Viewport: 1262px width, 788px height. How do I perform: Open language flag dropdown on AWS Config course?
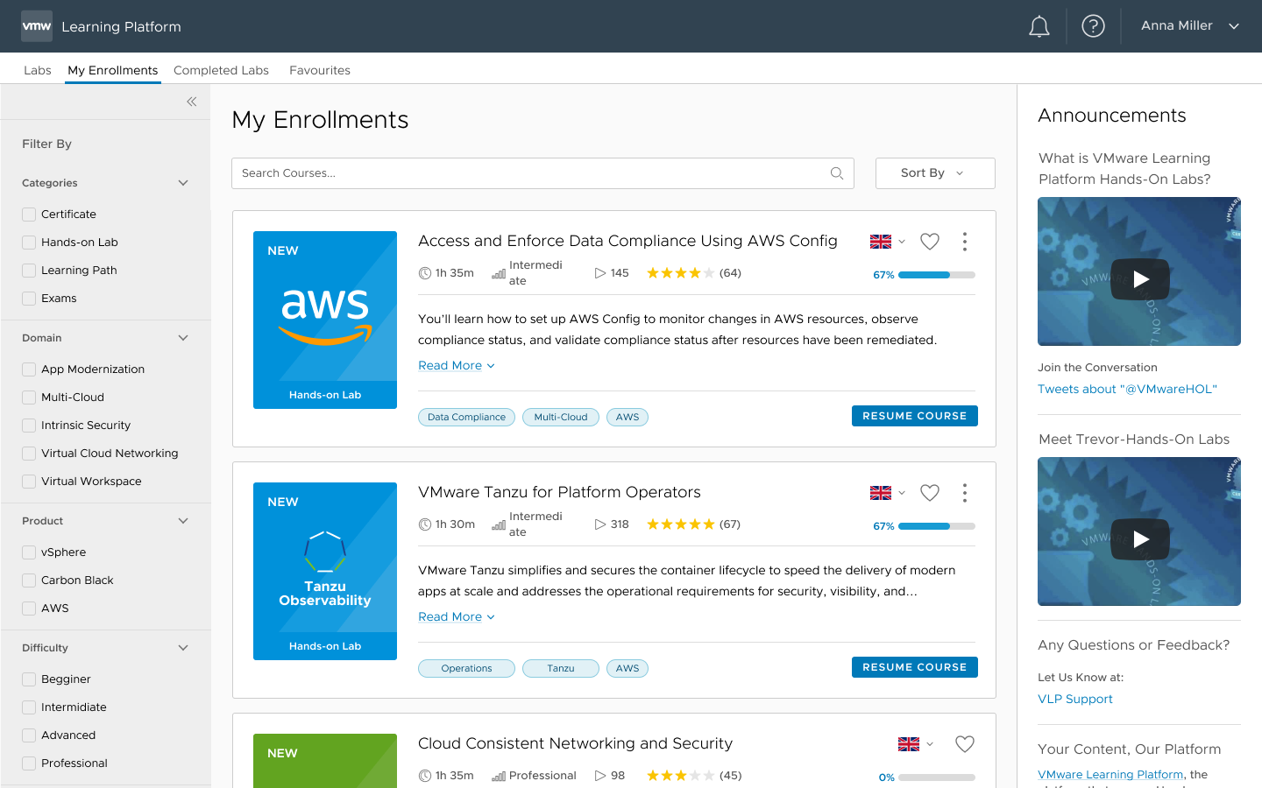(887, 242)
